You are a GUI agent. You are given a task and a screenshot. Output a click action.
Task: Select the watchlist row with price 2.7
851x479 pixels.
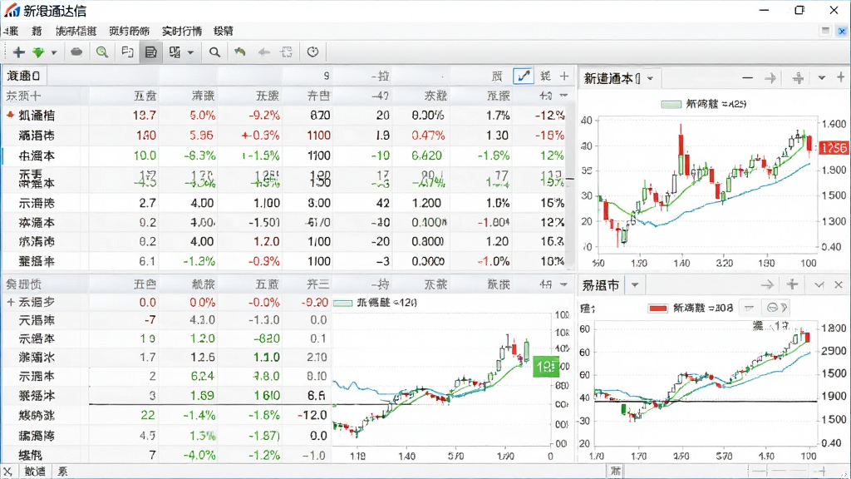tap(286, 203)
